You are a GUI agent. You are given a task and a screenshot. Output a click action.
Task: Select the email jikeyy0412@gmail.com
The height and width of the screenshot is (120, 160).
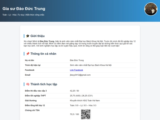pyautogui.click(x=80, y=75)
